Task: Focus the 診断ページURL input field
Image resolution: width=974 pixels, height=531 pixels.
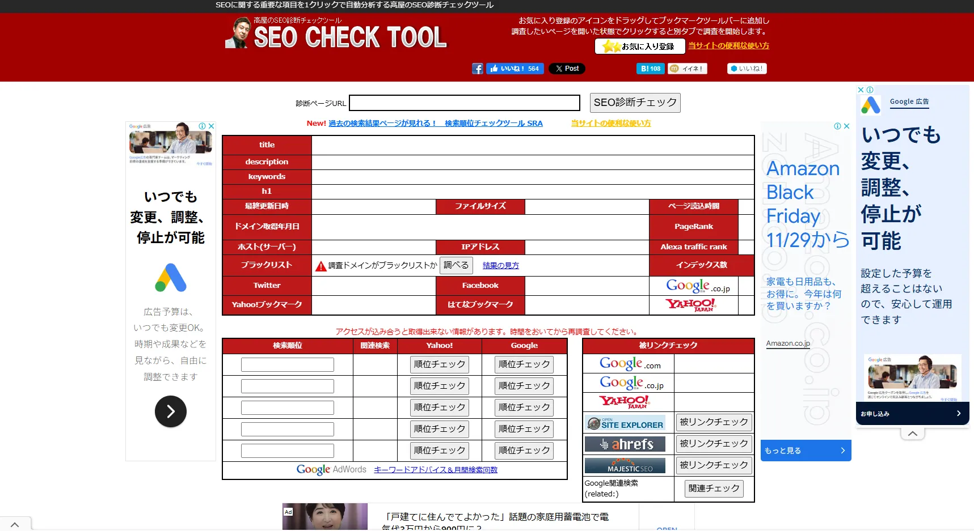Action: pyautogui.click(x=465, y=103)
